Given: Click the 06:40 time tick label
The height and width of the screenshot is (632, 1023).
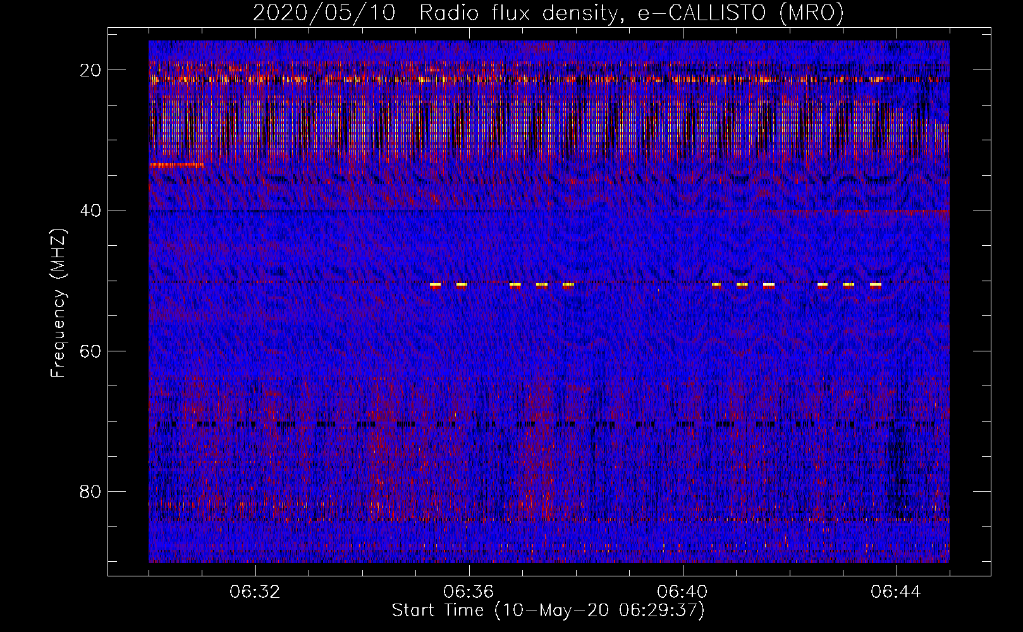Looking at the screenshot, I should click(682, 592).
